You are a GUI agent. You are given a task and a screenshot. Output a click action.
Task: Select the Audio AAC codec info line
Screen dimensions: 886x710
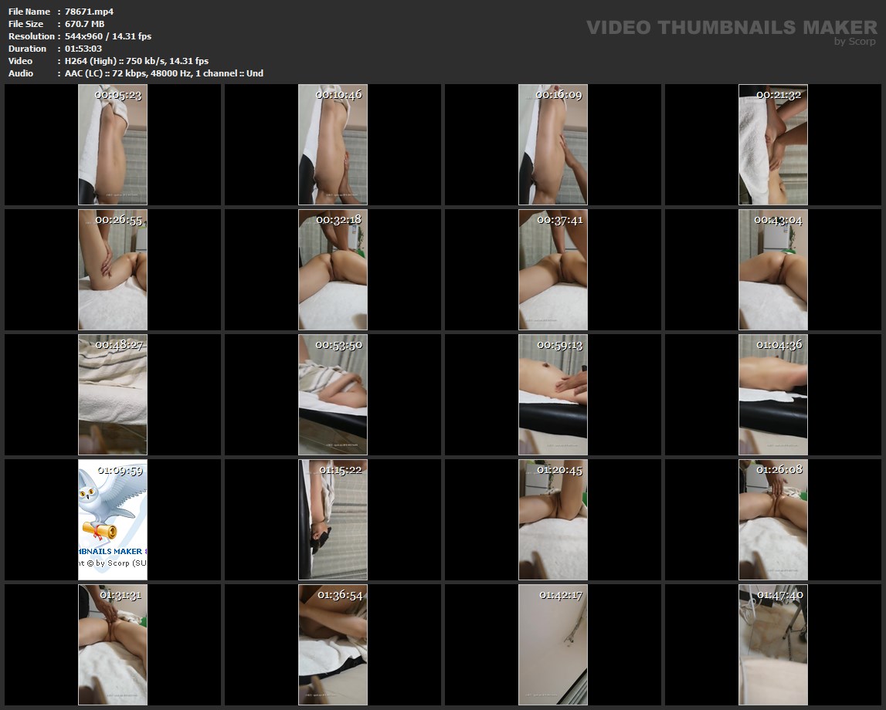coord(164,73)
